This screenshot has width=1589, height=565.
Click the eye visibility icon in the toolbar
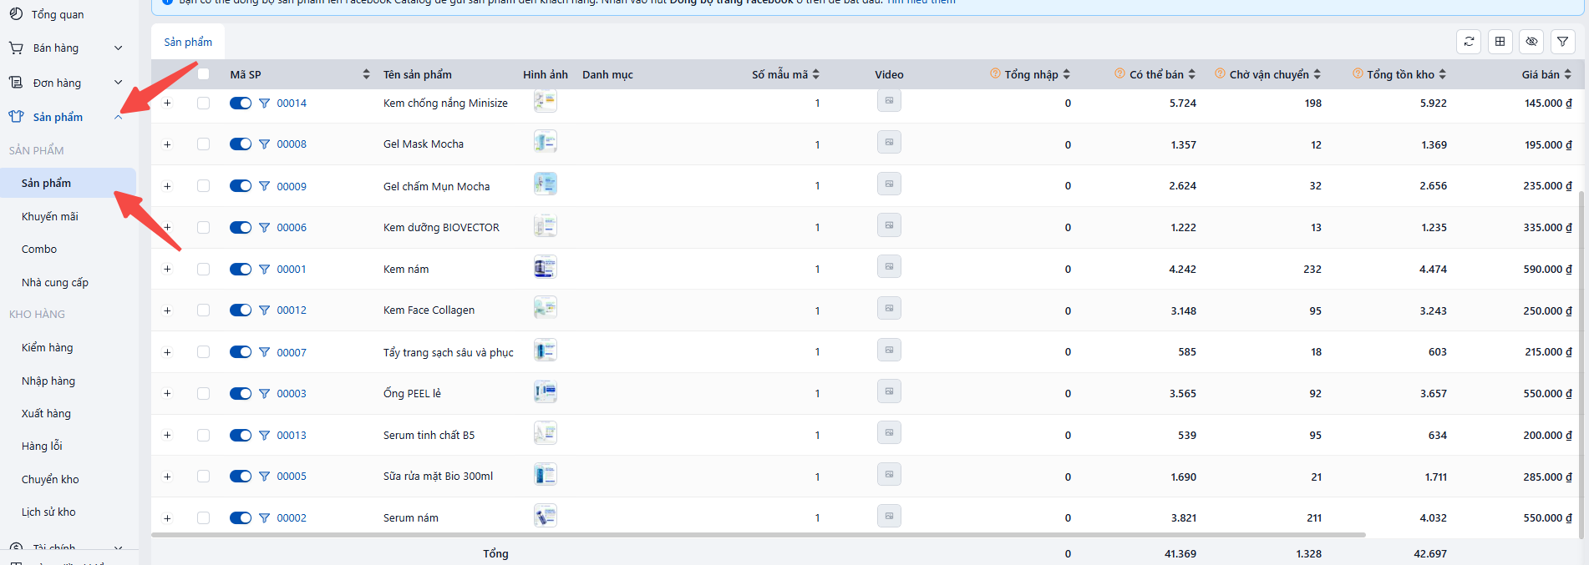pyautogui.click(x=1531, y=42)
